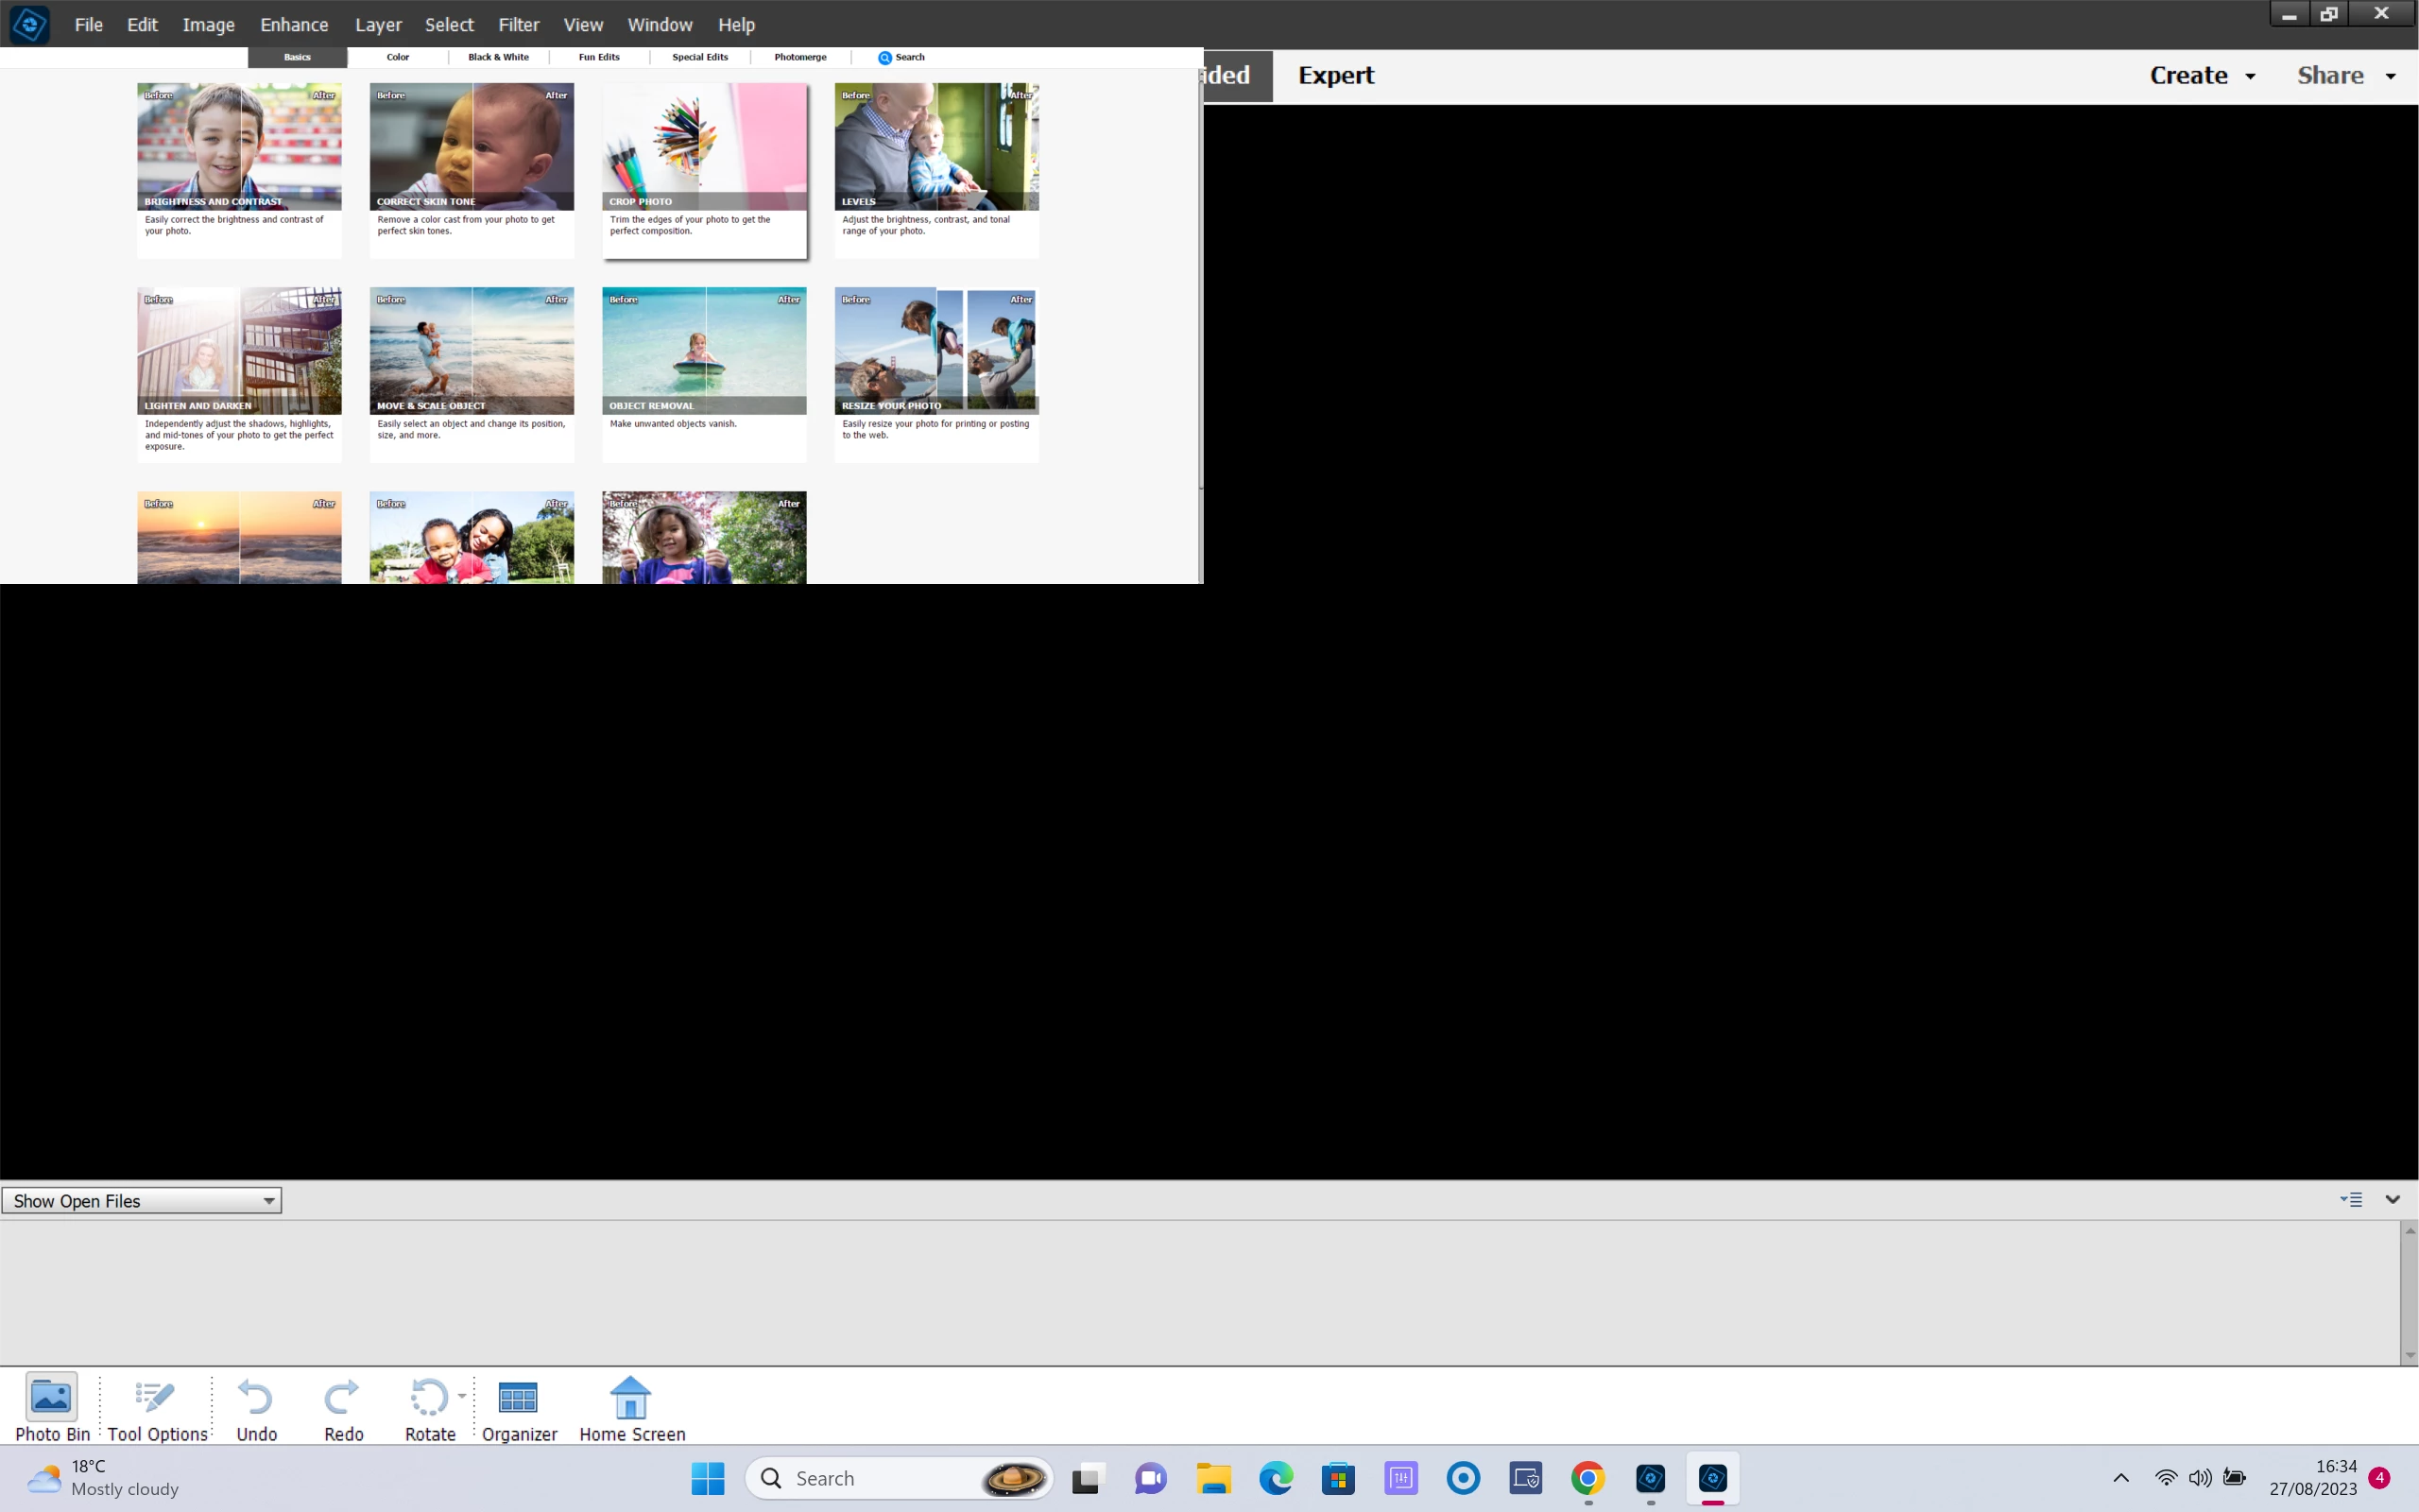Viewport: 2419px width, 1512px height.
Task: Open the Crop Photo guided edit
Action: click(x=704, y=170)
